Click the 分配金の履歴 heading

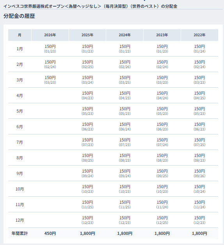[19, 16]
